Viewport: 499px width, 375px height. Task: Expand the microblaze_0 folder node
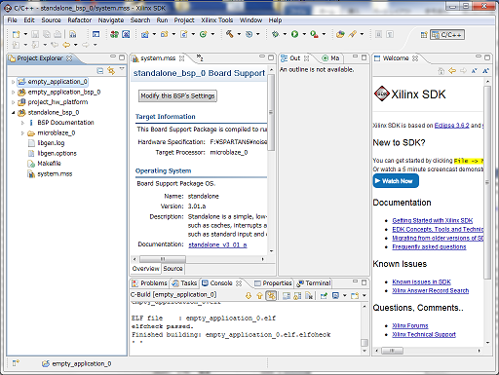[x=22, y=133]
